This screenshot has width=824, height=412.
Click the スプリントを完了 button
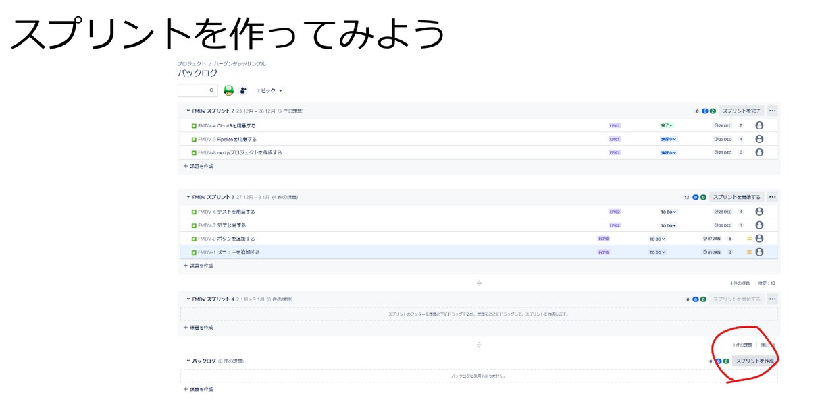point(741,111)
